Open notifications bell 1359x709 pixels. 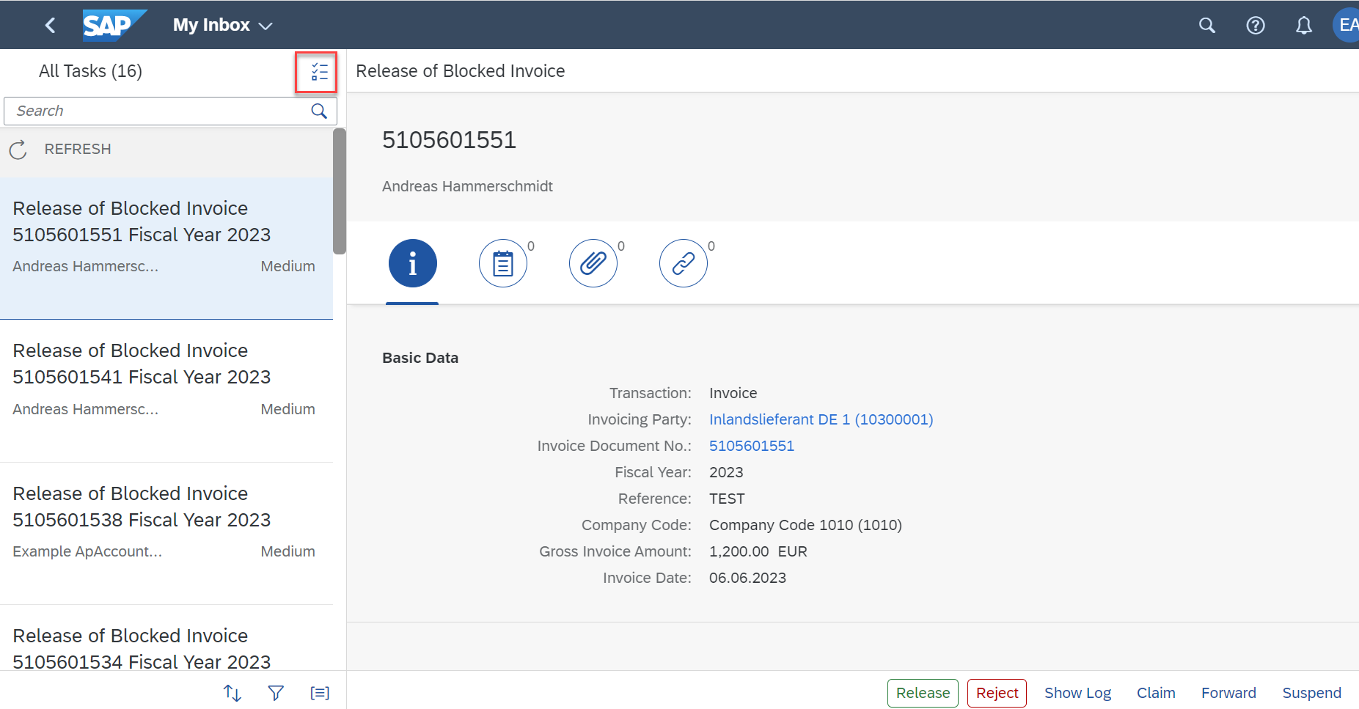coord(1304,26)
